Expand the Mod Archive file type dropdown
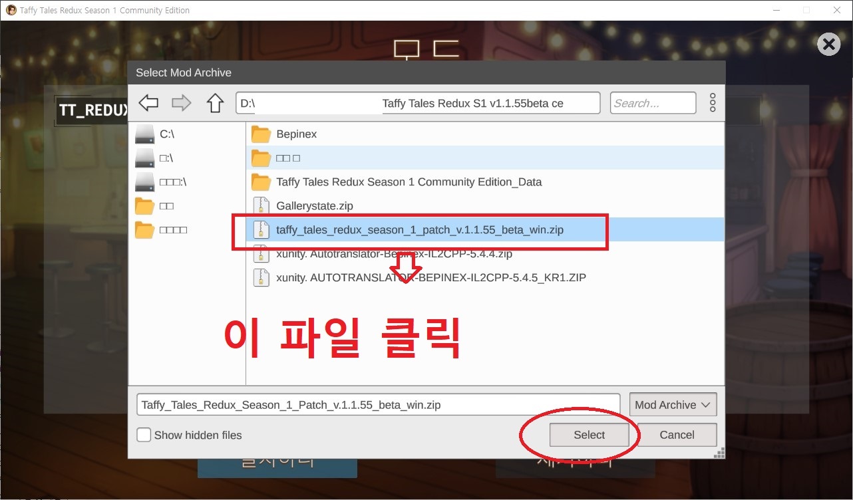The width and height of the screenshot is (853, 500). (x=673, y=405)
